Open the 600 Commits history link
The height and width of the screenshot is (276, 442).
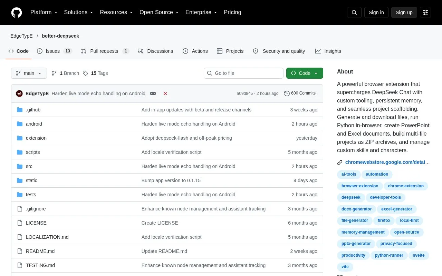click(300, 93)
